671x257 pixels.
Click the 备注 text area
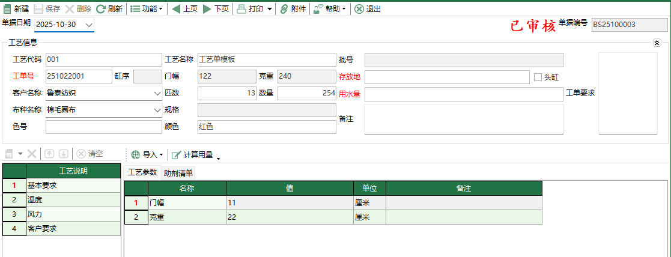click(464, 119)
